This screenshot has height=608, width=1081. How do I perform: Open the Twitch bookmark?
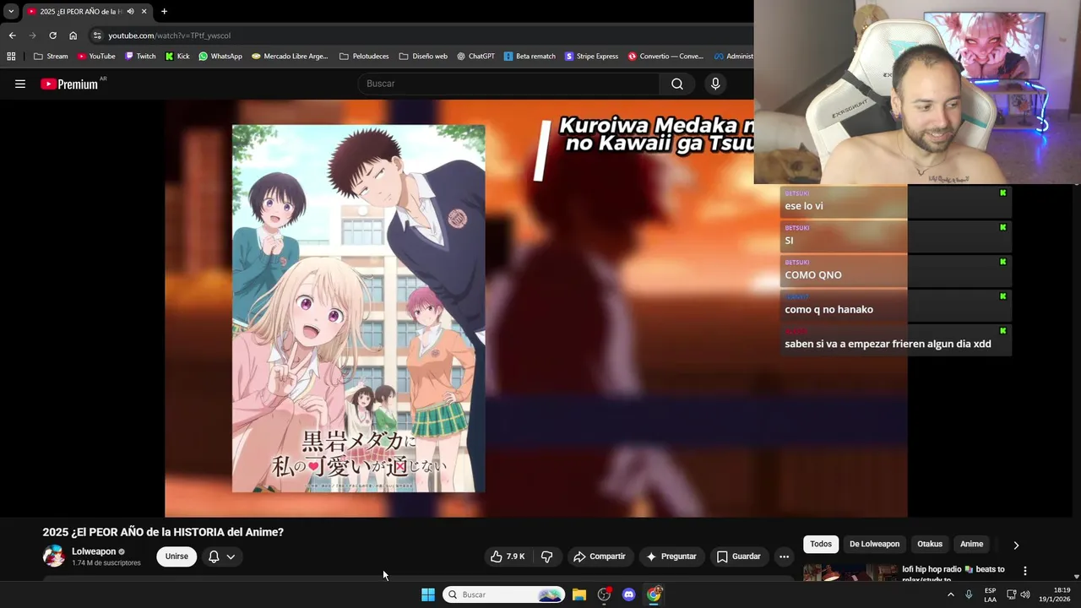(140, 57)
